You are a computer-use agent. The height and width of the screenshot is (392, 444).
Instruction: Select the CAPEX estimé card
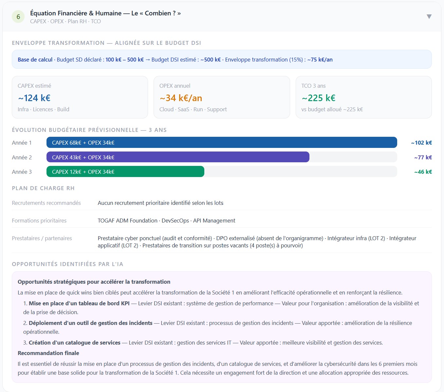pos(80,97)
